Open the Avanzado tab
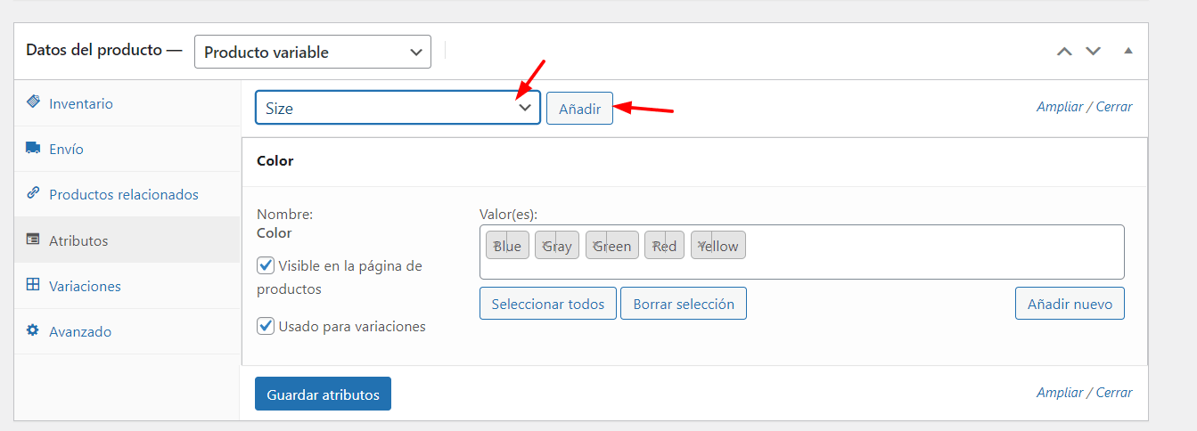The height and width of the screenshot is (431, 1197). (127, 331)
